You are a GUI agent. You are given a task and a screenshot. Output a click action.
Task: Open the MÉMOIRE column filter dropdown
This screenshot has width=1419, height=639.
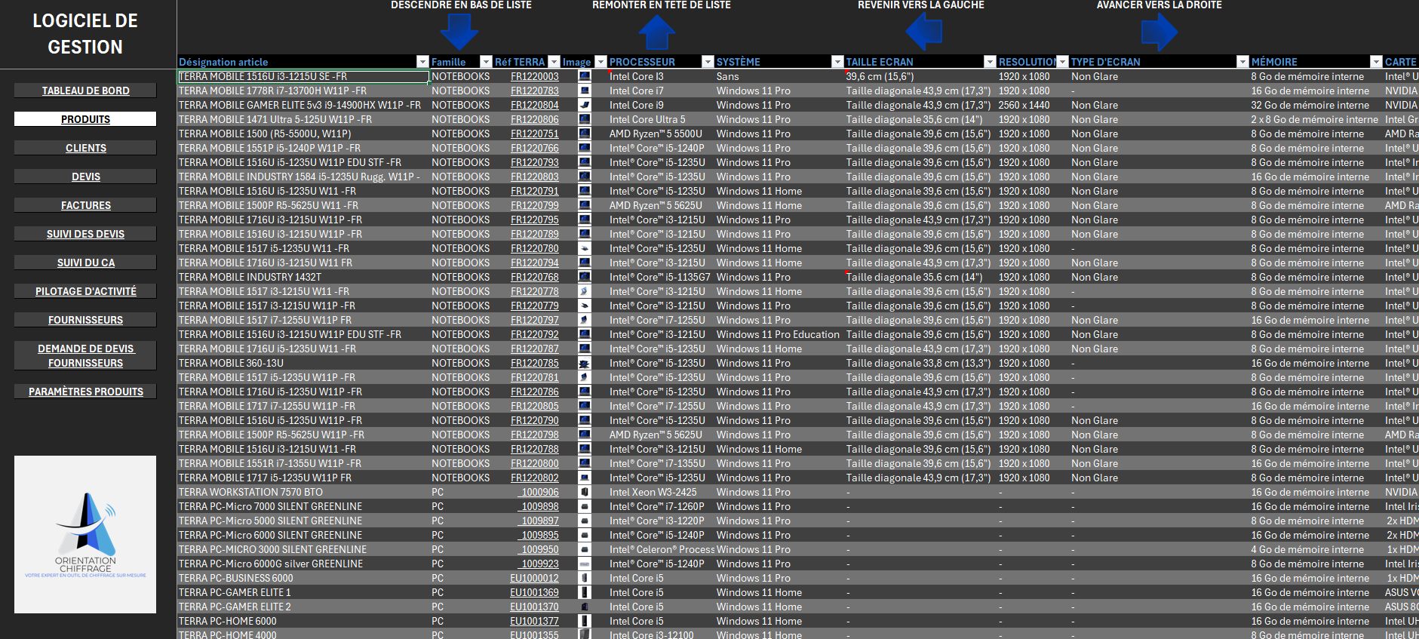point(1376,62)
